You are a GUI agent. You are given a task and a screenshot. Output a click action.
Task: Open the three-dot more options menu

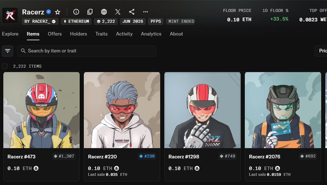click(x=146, y=12)
